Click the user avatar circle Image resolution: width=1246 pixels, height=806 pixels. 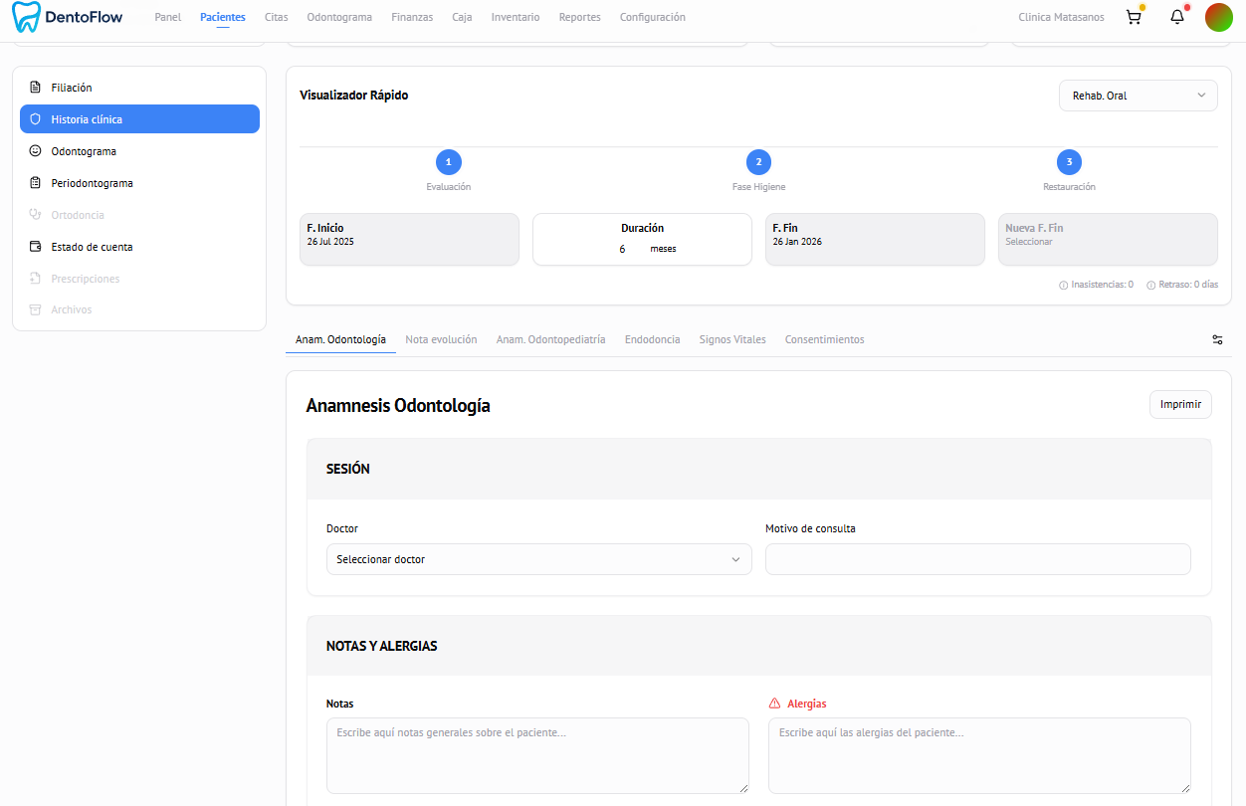[1219, 17]
